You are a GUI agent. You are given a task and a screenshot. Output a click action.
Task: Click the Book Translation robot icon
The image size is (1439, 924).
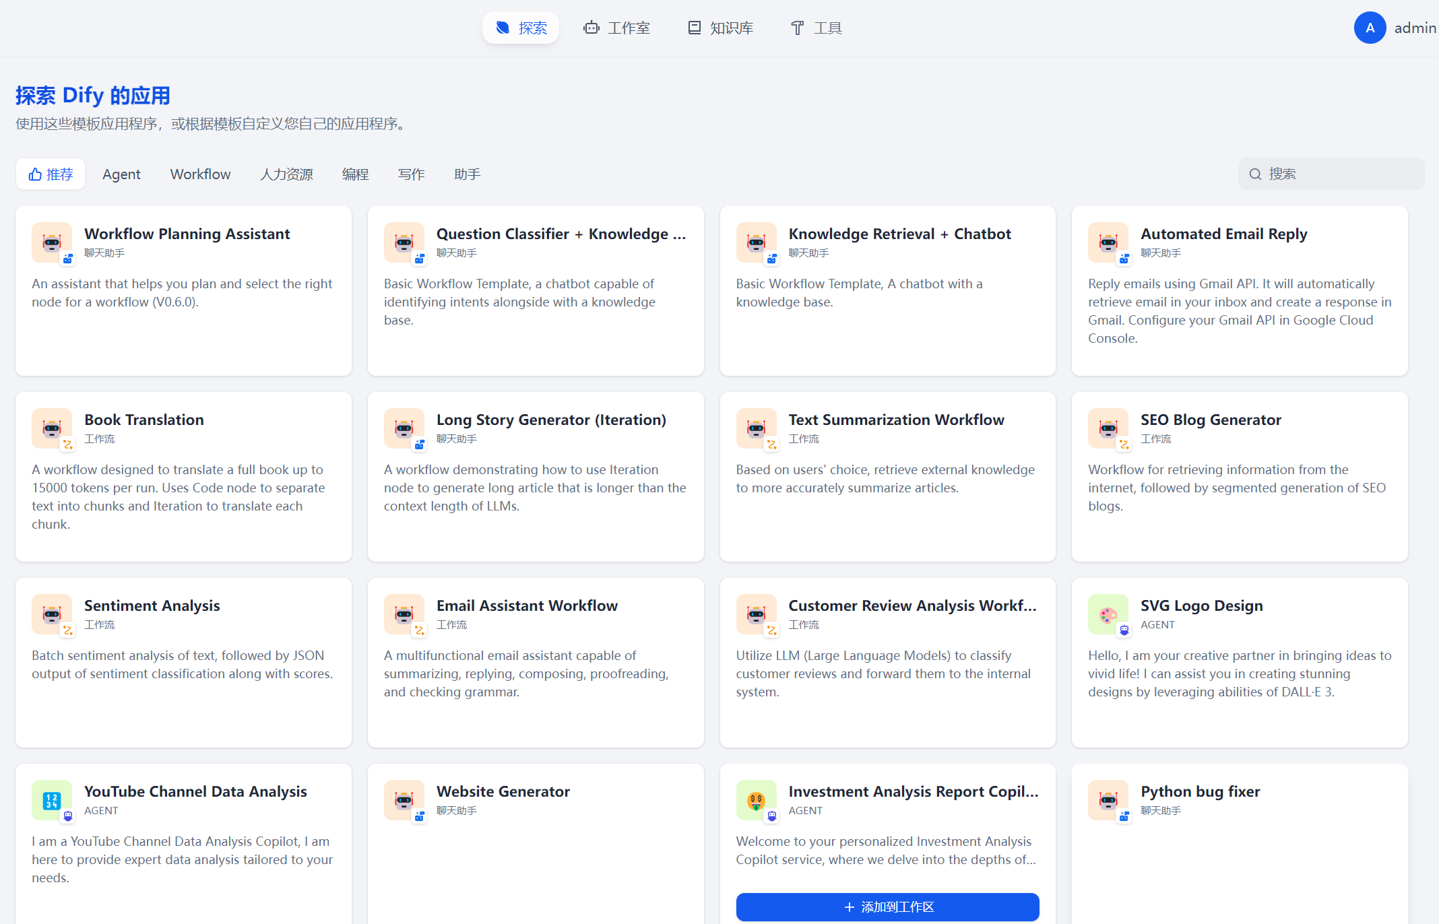click(52, 428)
